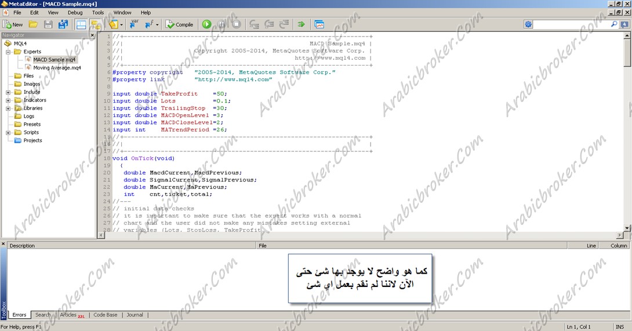This screenshot has height=331, width=632.
Task: Click the function list icon
Action: tap(149, 24)
